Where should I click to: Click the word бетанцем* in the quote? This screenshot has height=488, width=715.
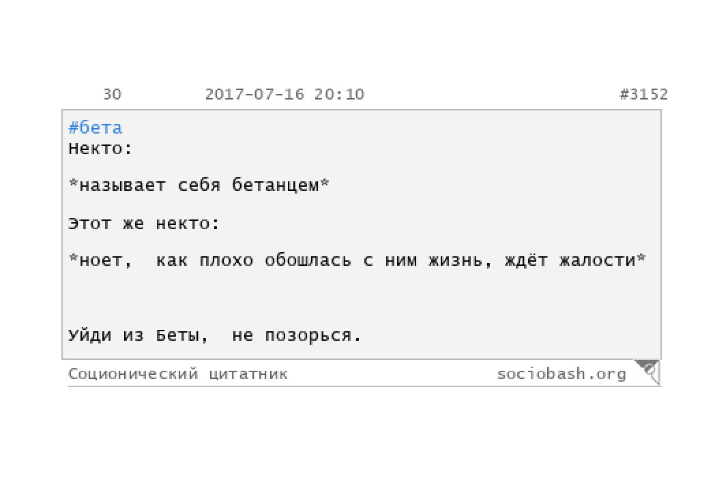coord(280,185)
